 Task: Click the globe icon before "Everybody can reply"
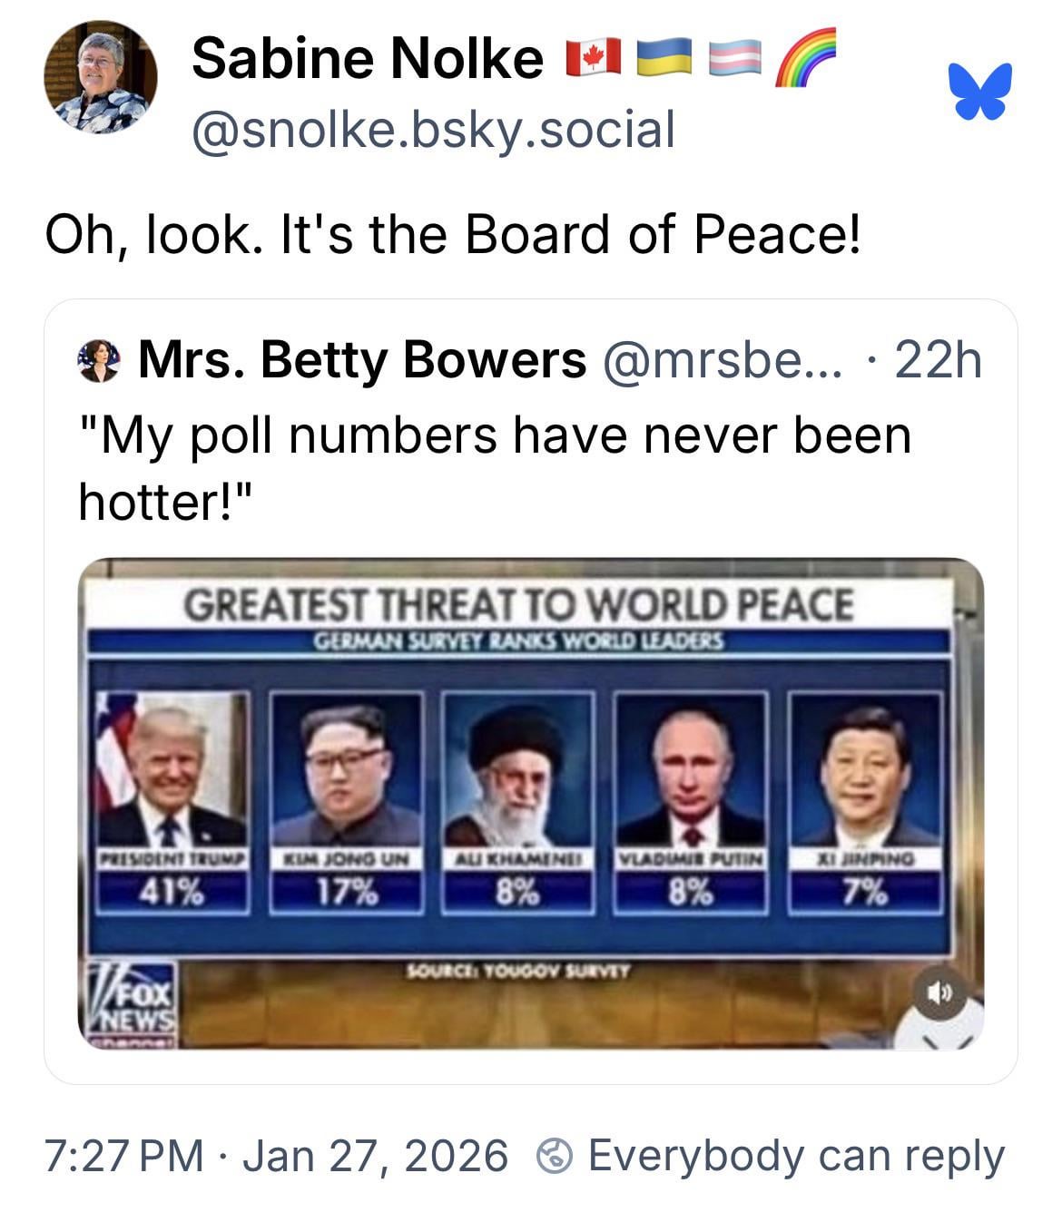pyautogui.click(x=555, y=1157)
